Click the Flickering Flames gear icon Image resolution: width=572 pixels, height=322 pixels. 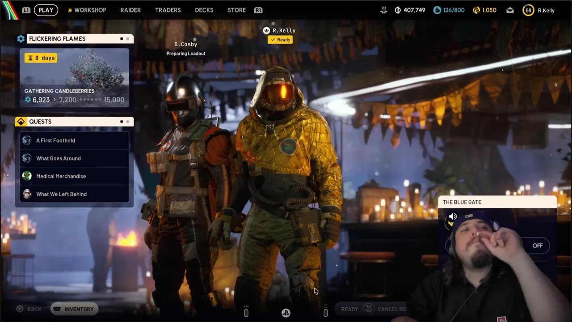click(x=21, y=39)
